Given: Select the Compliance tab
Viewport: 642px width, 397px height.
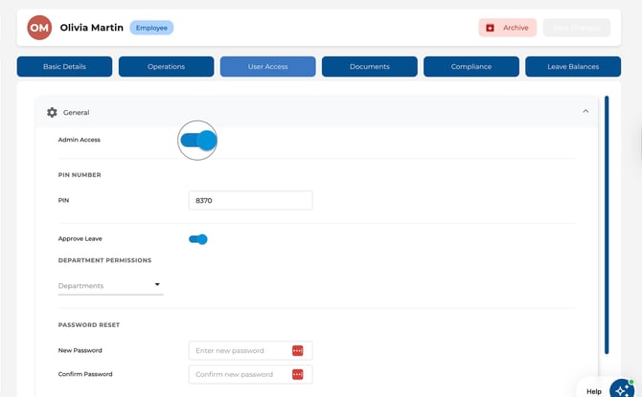Looking at the screenshot, I should pos(471,67).
